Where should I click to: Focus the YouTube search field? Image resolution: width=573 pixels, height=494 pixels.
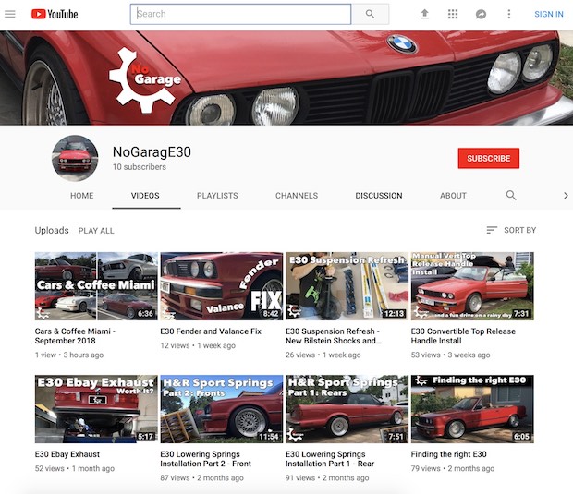pos(240,14)
